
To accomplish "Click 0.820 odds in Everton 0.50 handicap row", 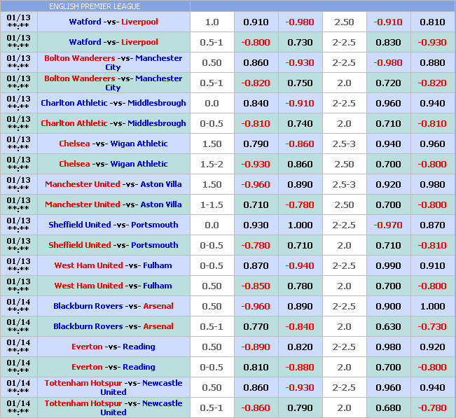I will point(300,347).
